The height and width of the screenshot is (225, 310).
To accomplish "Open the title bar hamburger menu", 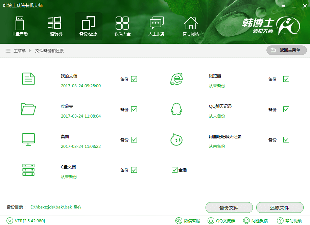I will coord(283,6).
